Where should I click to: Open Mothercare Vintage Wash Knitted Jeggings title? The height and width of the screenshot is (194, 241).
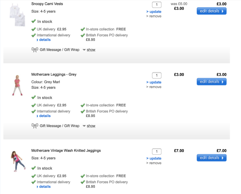pos(66,150)
